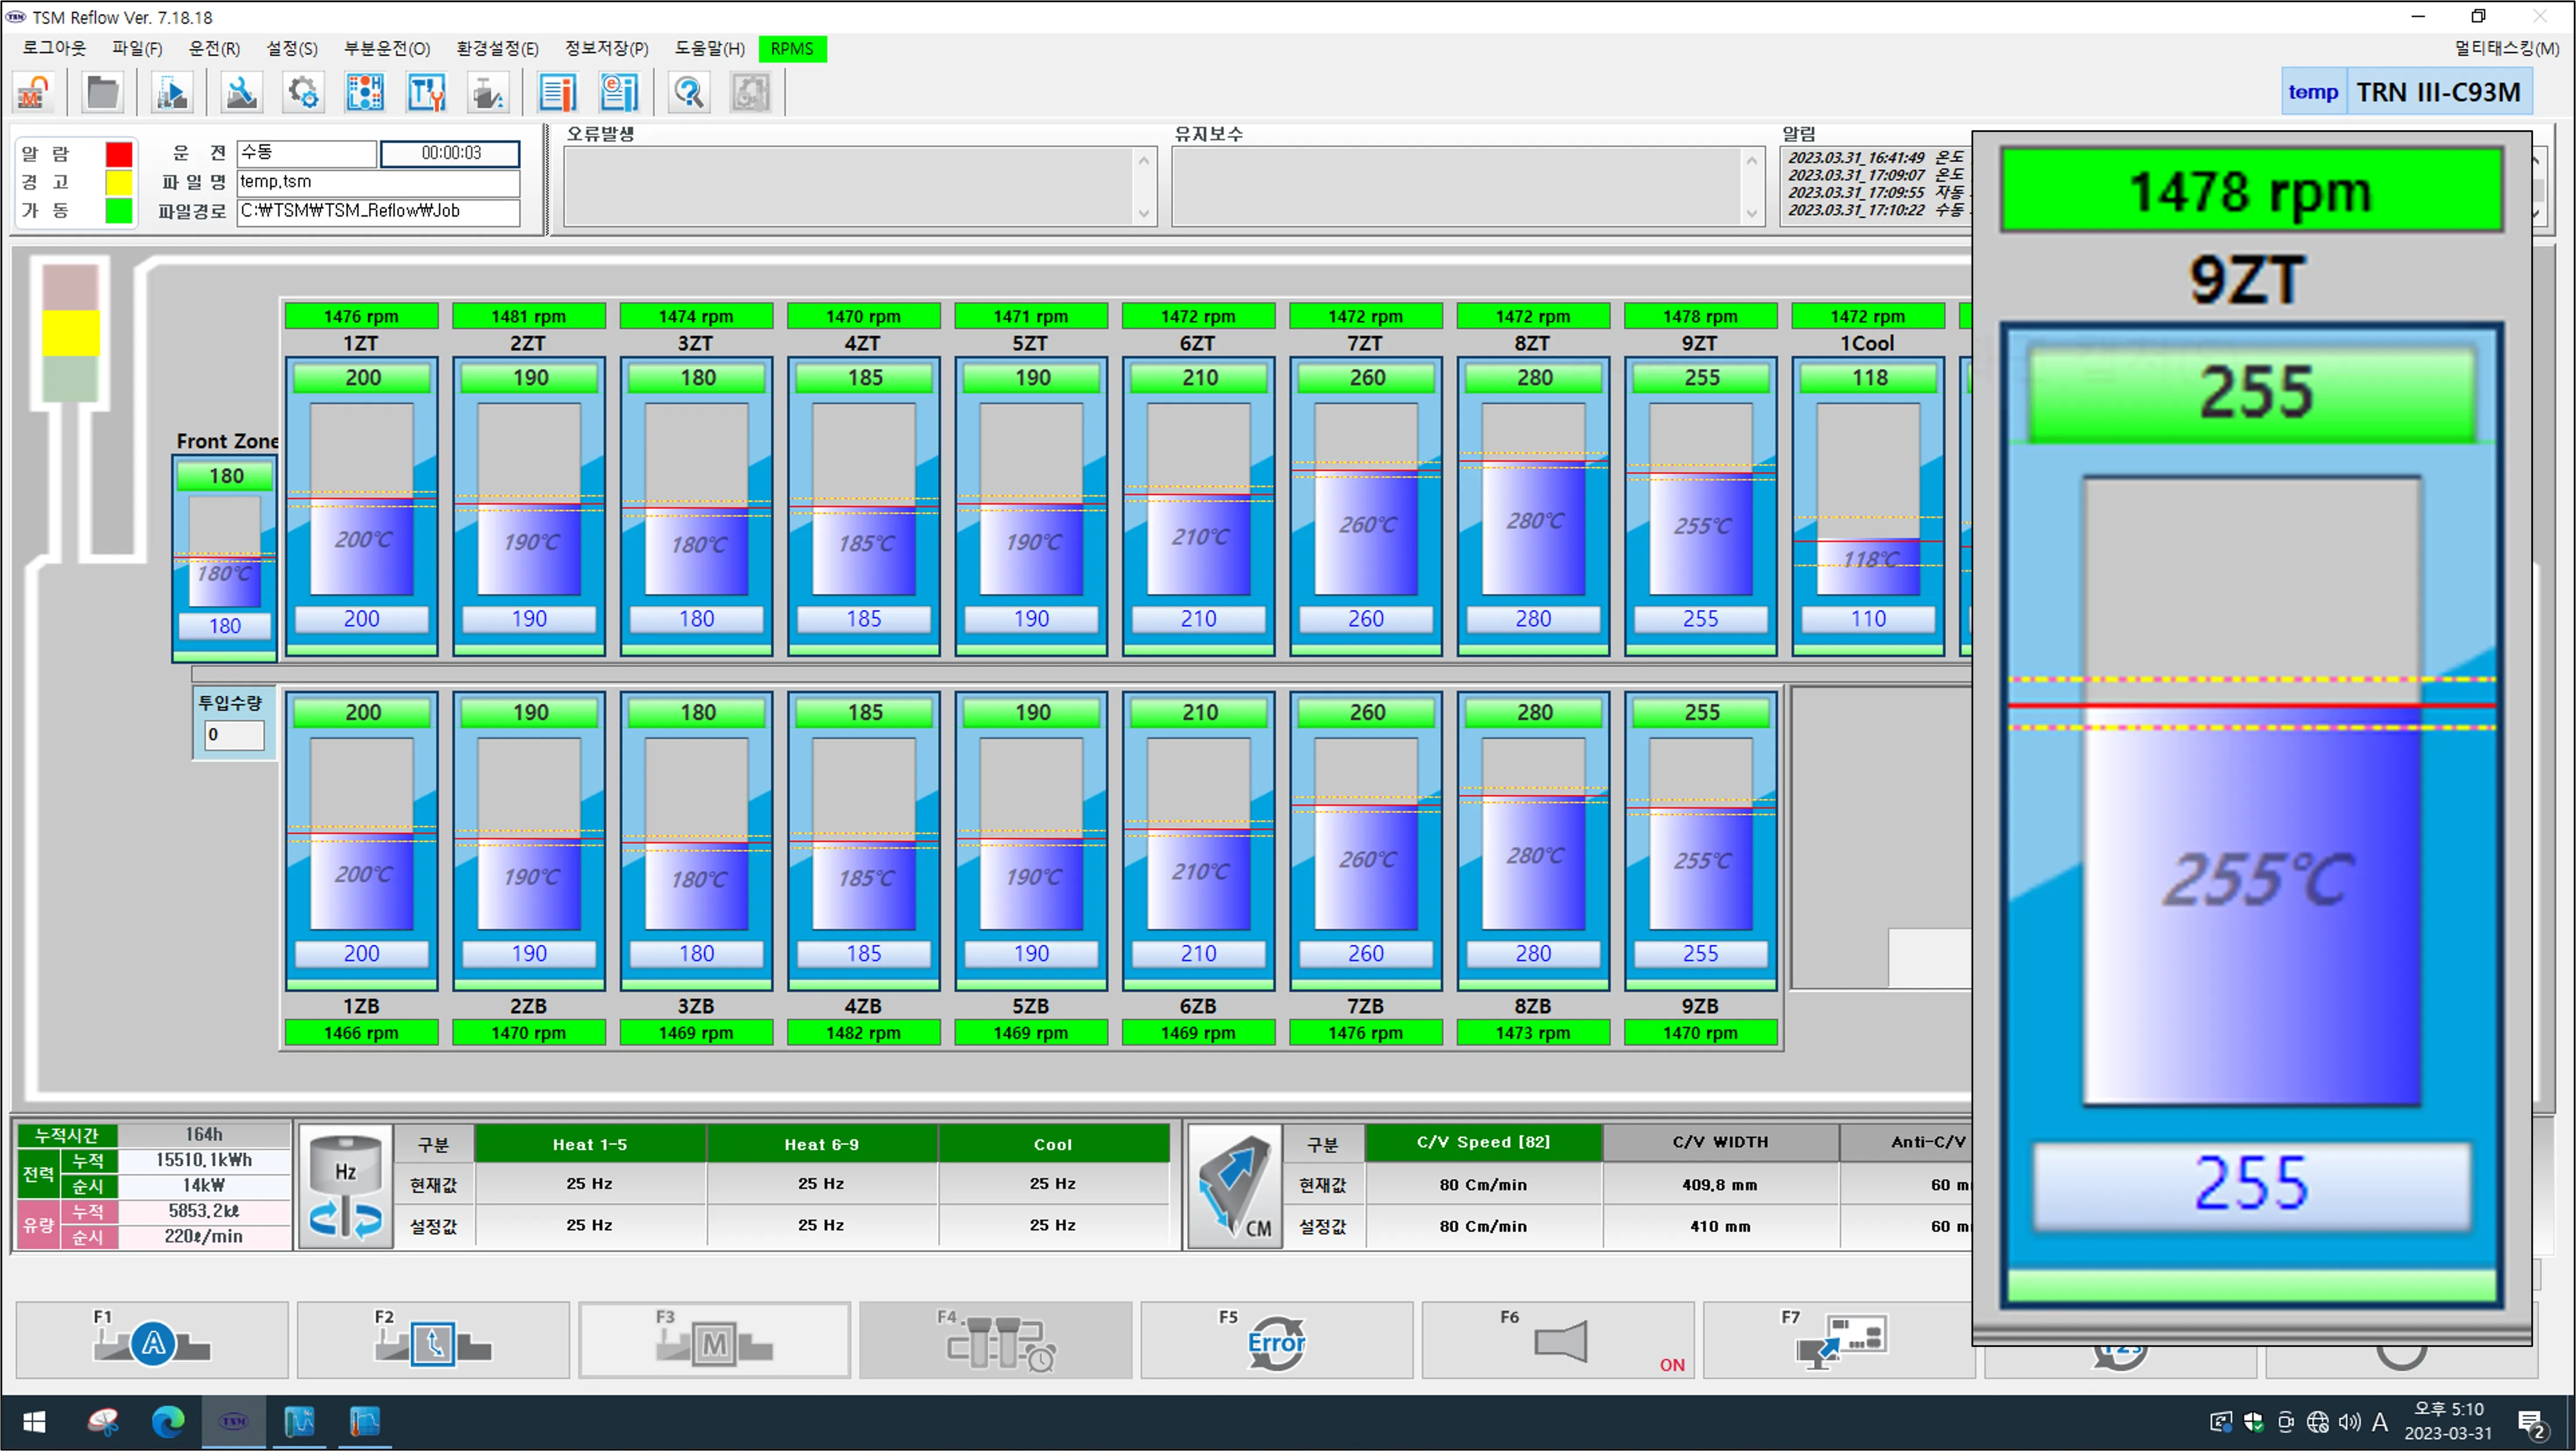Click the 유지보수 list scrollbar up arrow
This screenshot has width=2576, height=1451.
click(x=1751, y=160)
